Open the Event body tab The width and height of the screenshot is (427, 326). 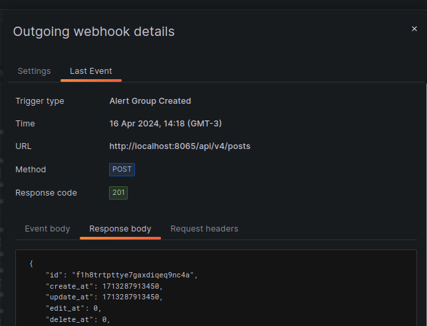coord(47,229)
